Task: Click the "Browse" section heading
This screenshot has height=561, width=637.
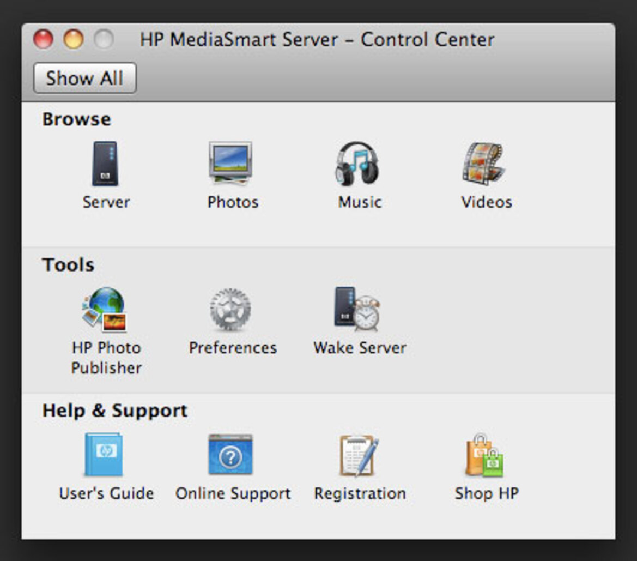Action: click(x=77, y=119)
